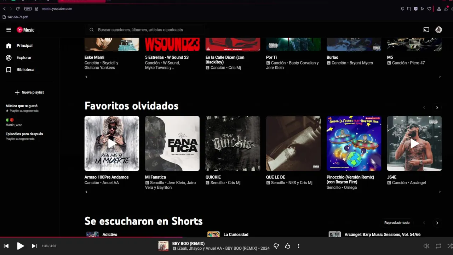The image size is (453, 255).
Task: Open the account avatar menu
Action: click(x=438, y=30)
